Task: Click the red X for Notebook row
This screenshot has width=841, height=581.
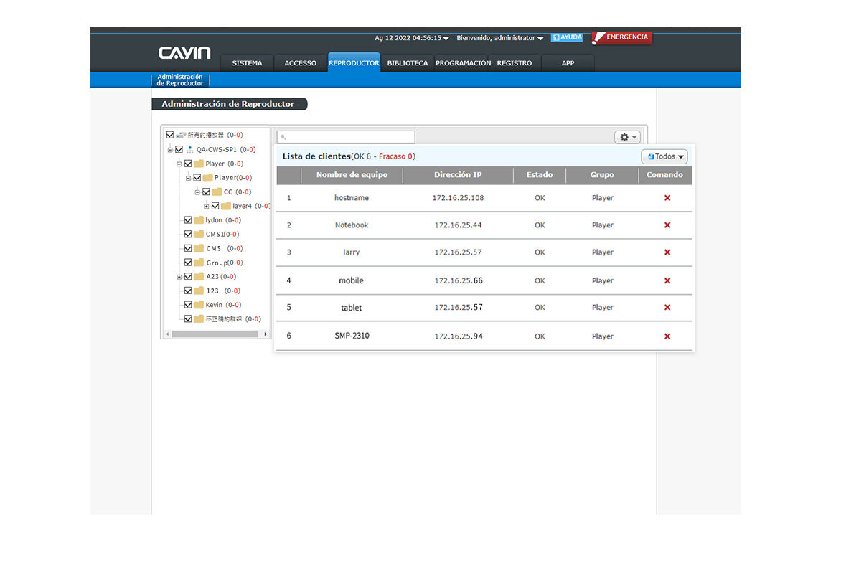Action: 667,225
